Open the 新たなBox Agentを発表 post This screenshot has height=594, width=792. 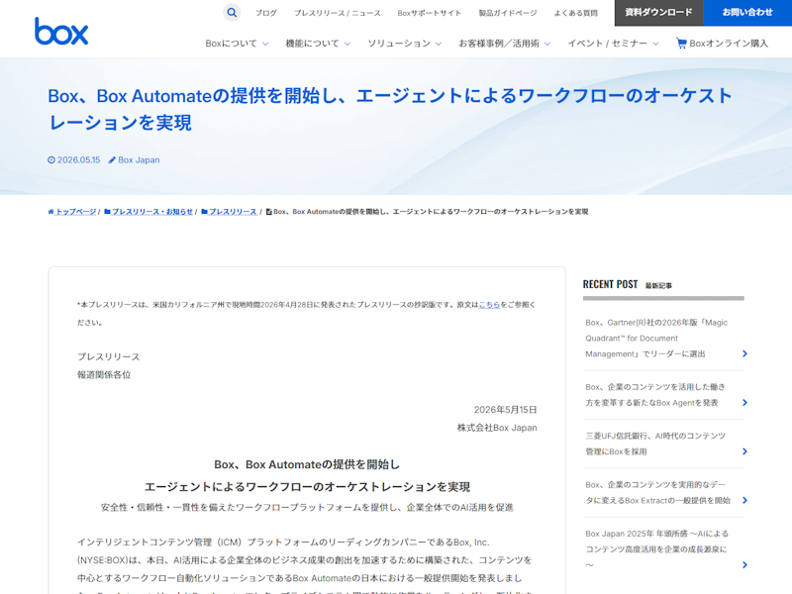[x=655, y=394]
